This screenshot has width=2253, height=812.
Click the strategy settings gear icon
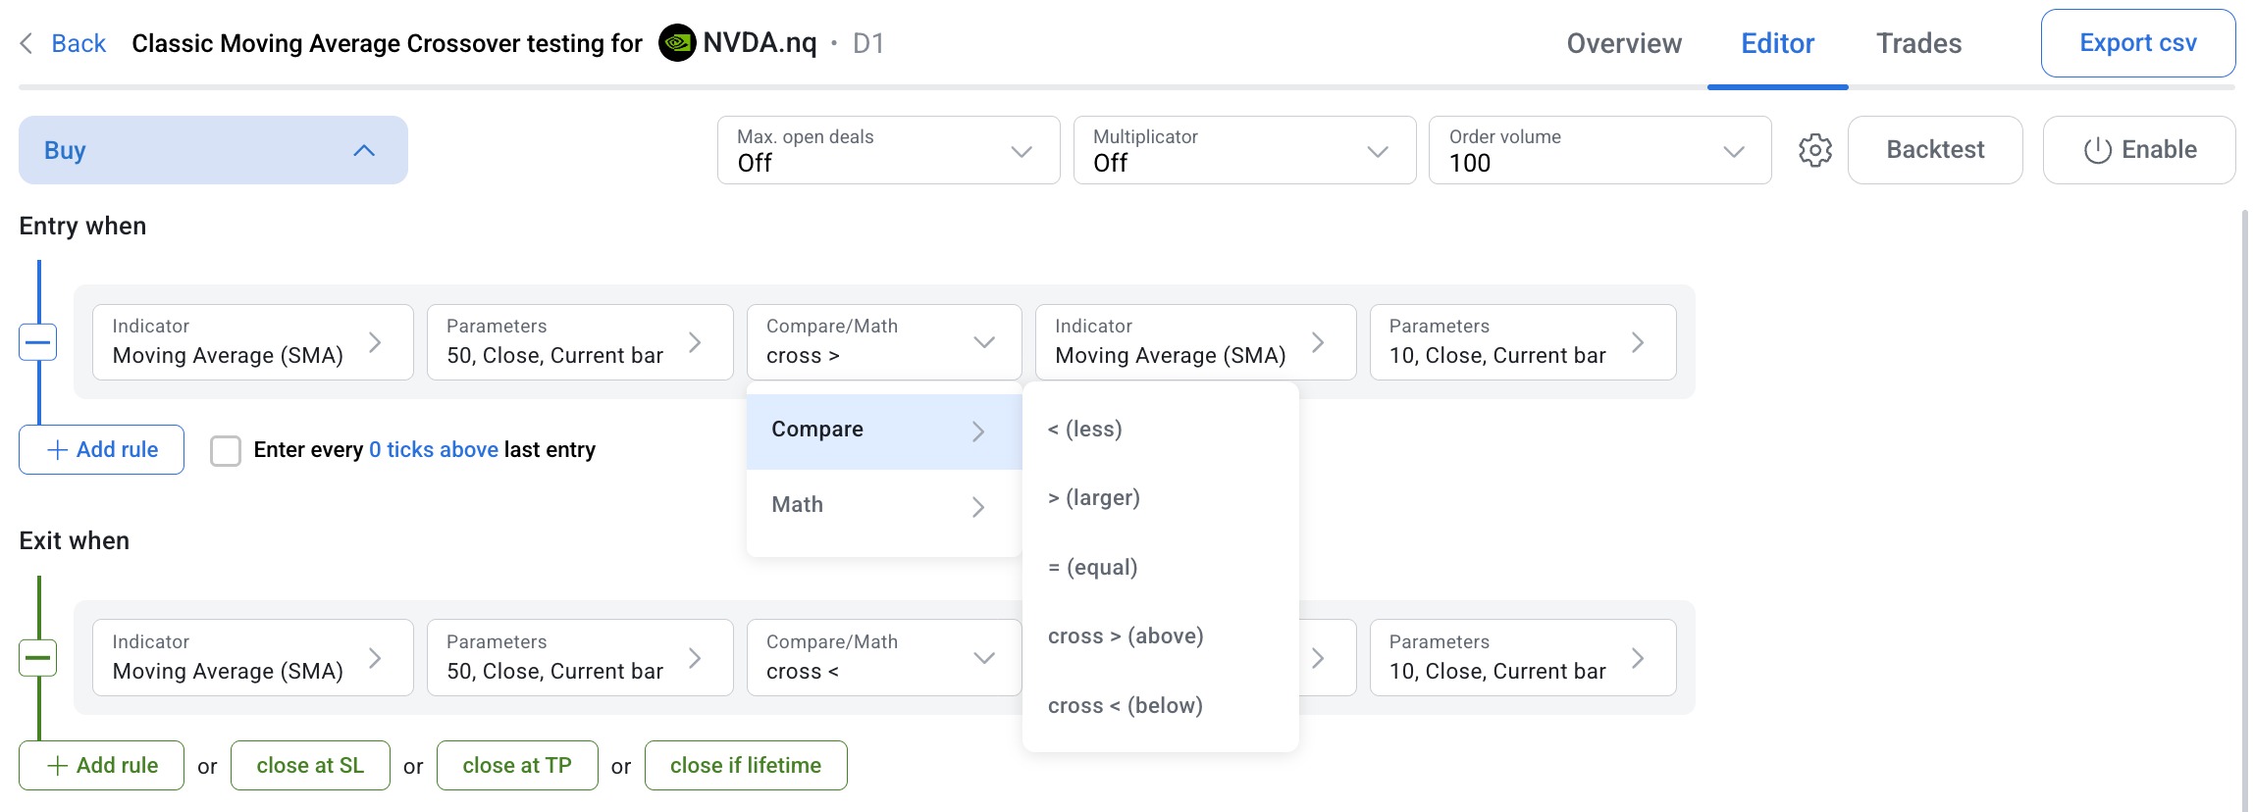(1814, 150)
